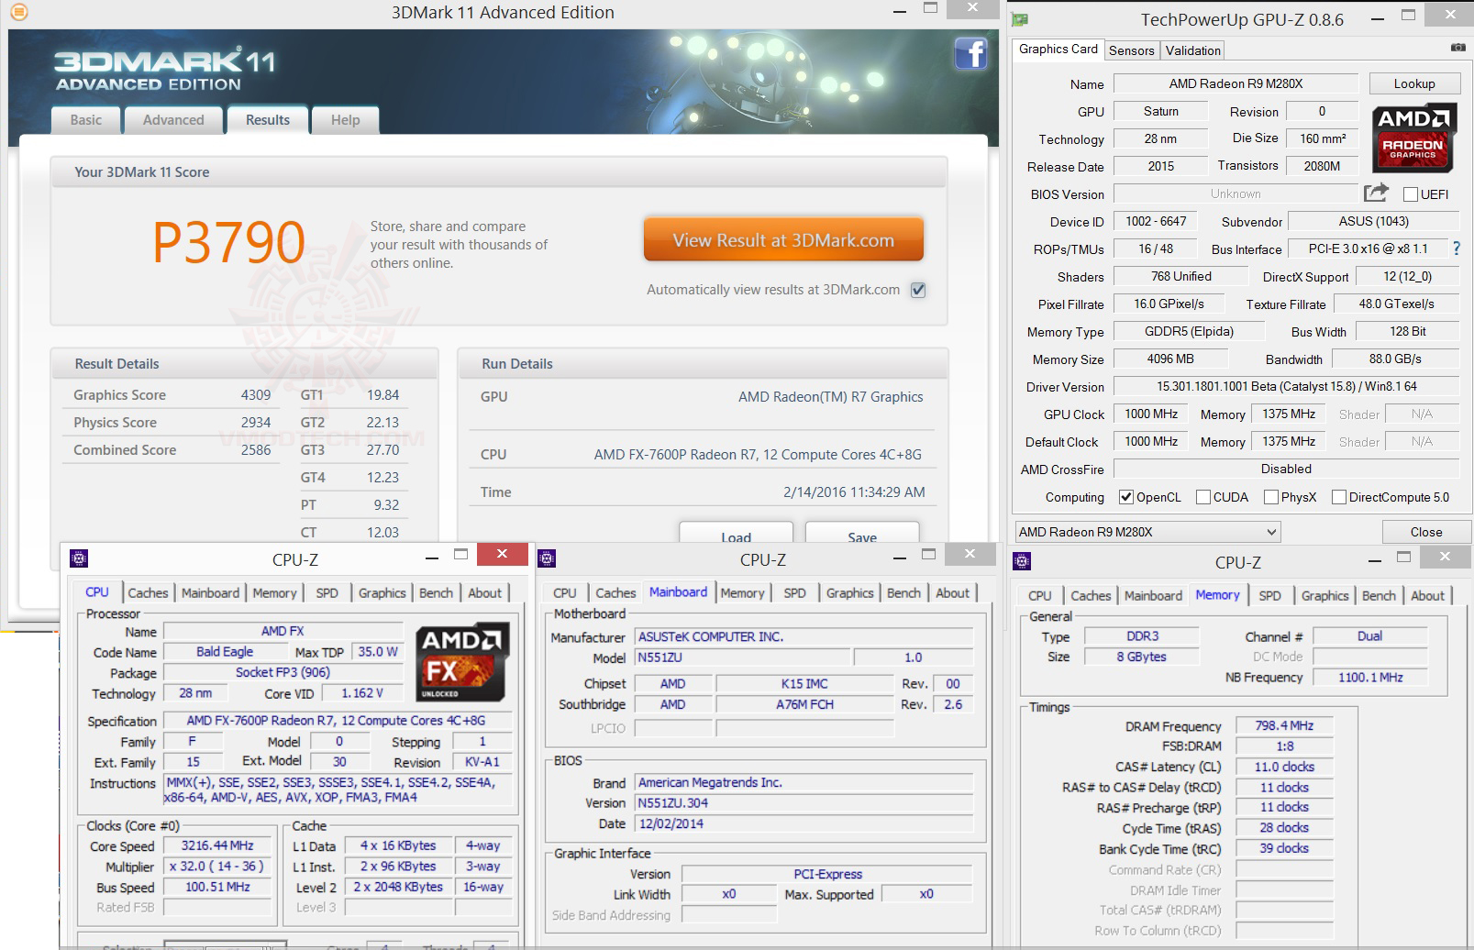Click the Load button in 3DMark

pos(736,534)
